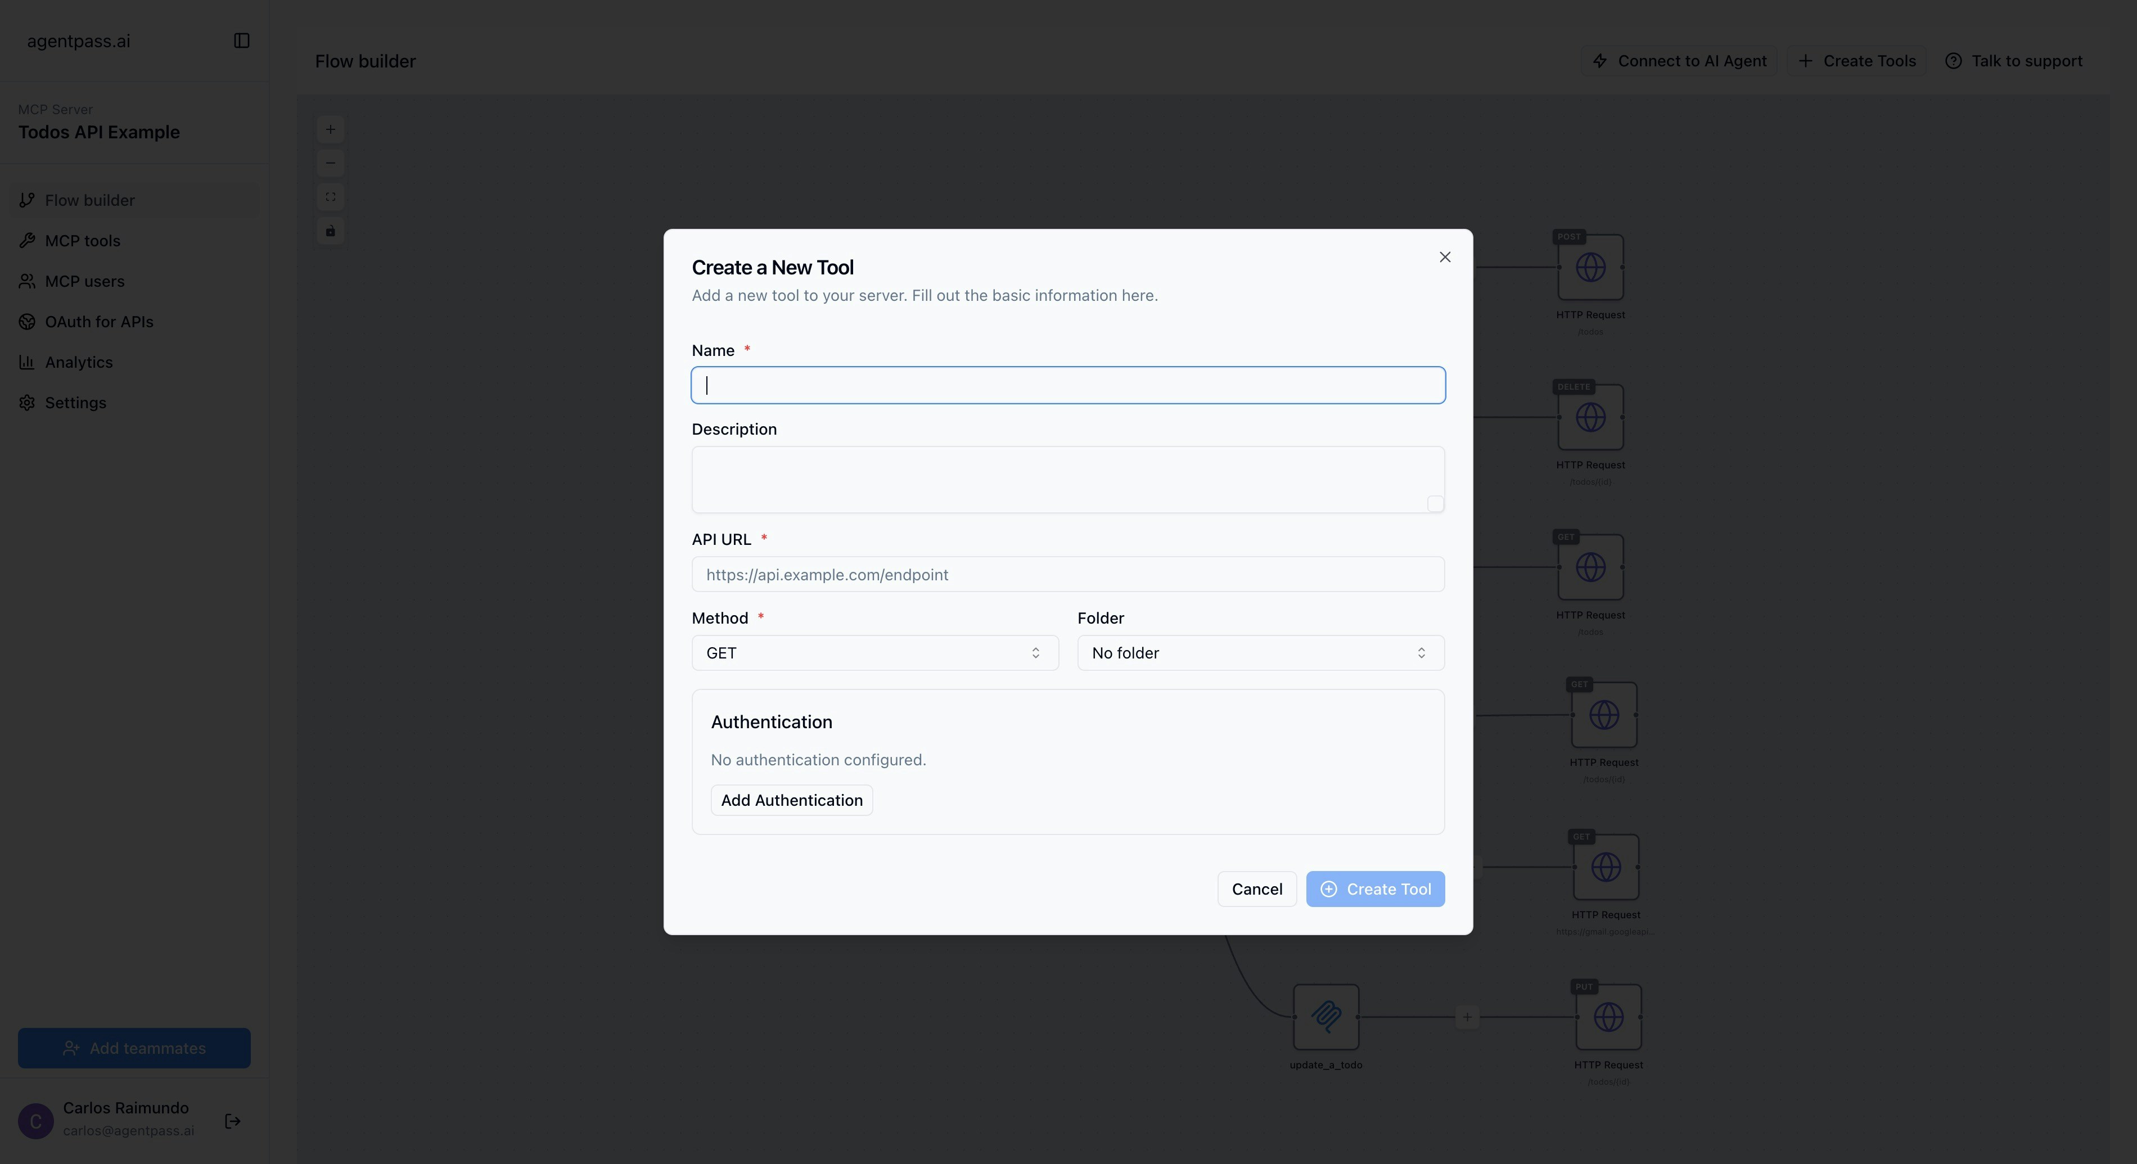The image size is (2137, 1164).
Task: Click the zoom out canvas control
Action: click(330, 164)
